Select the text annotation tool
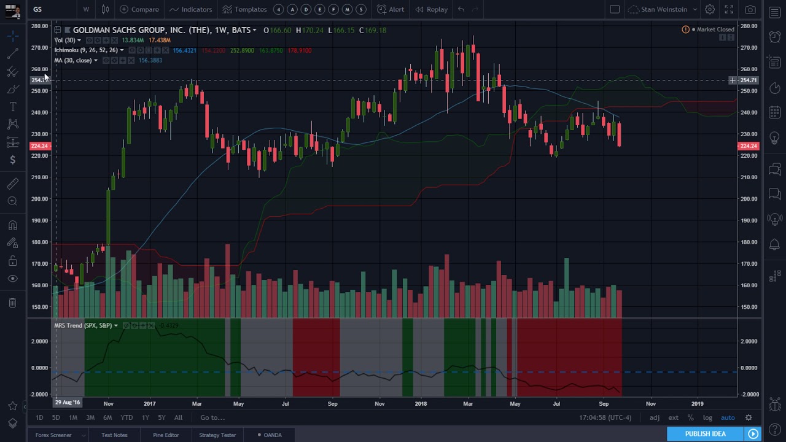This screenshot has width=786, height=442. pyautogui.click(x=12, y=107)
